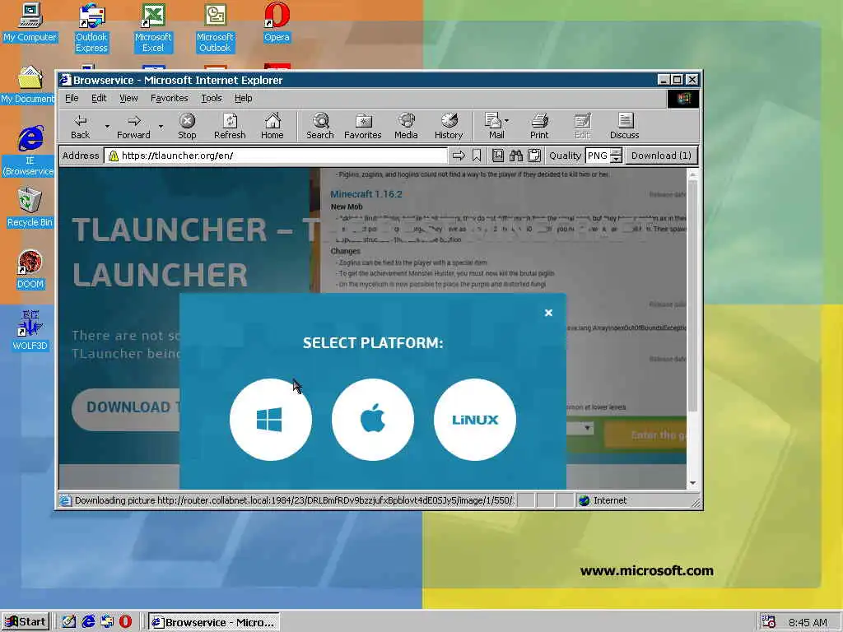This screenshot has width=843, height=632.
Task: Click the address bar URL field
Action: (x=276, y=156)
